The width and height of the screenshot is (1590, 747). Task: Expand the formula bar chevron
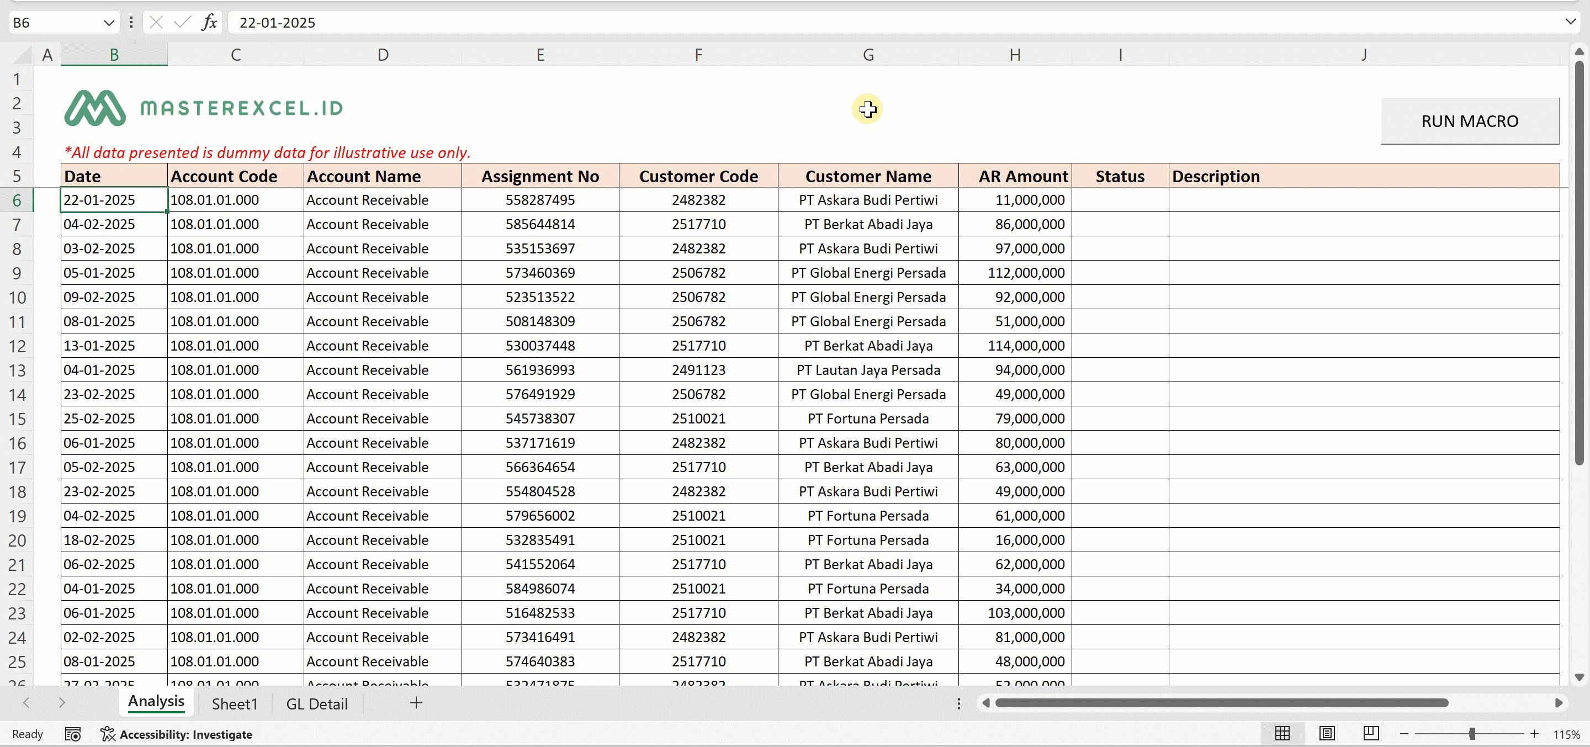click(1570, 22)
